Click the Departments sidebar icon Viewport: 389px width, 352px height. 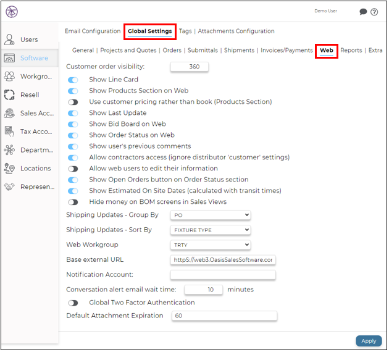click(x=9, y=150)
